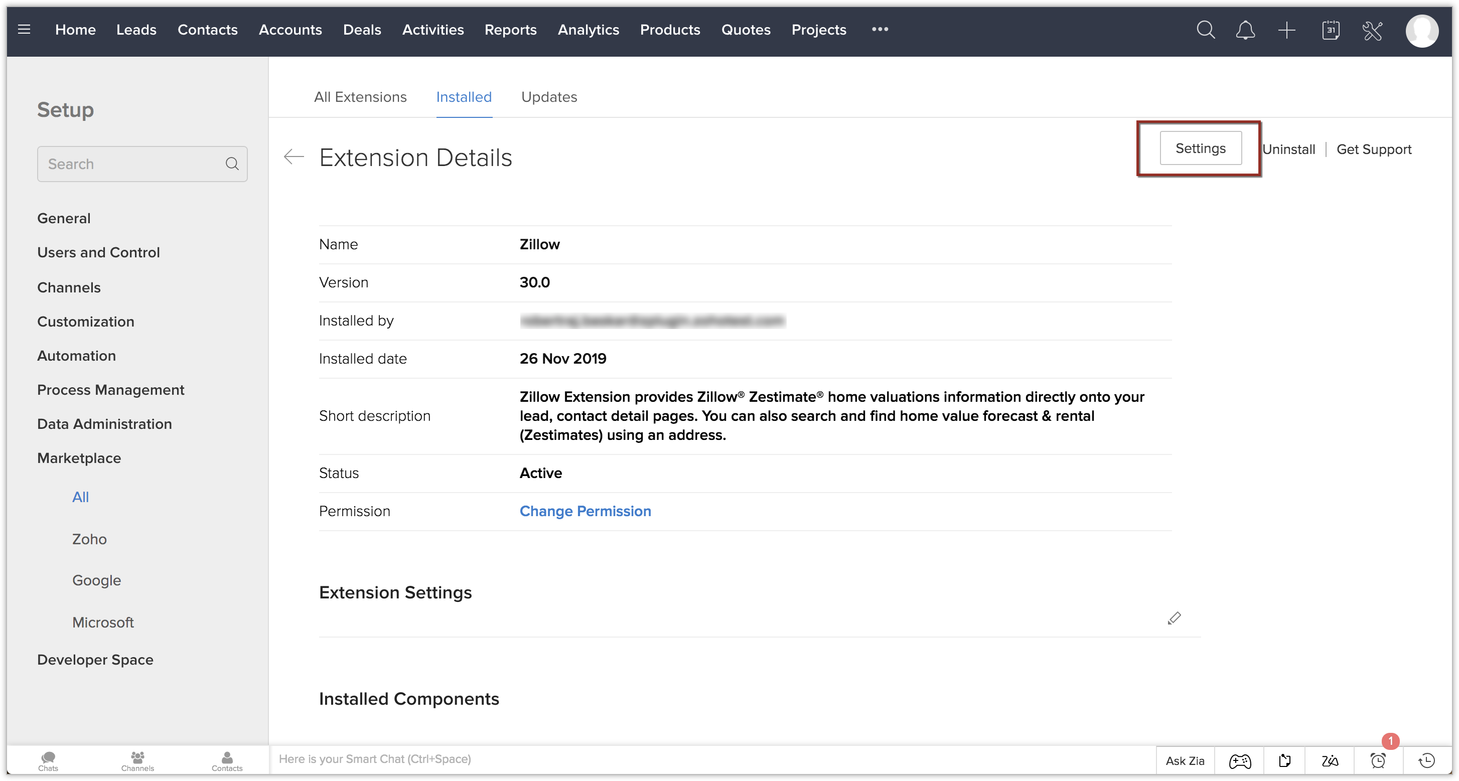Open the setup tools wrench icon
This screenshot has height=781, width=1459.
click(x=1372, y=31)
